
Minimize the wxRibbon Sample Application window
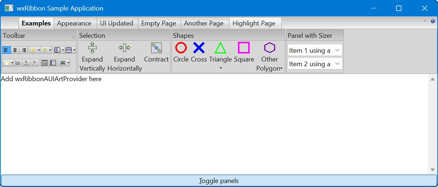[x=373, y=8]
